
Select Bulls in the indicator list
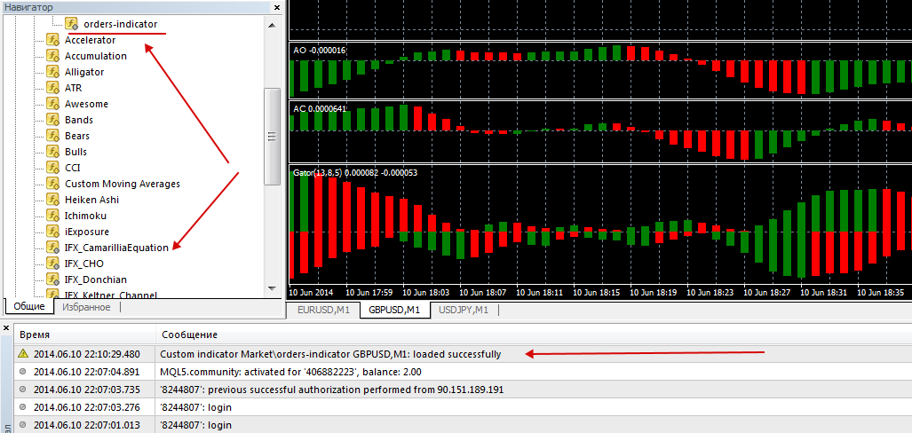pos(76,152)
